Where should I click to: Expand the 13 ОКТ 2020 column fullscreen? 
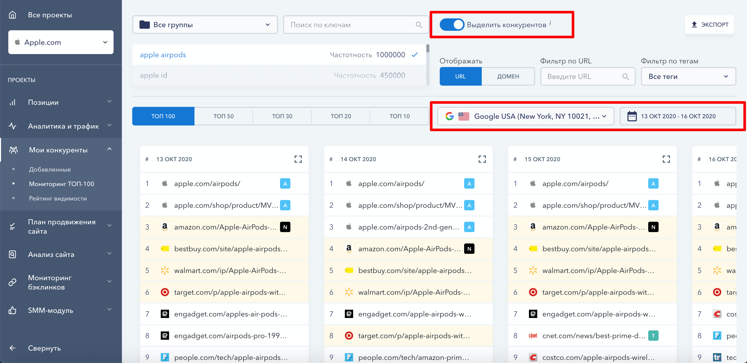pyautogui.click(x=298, y=159)
